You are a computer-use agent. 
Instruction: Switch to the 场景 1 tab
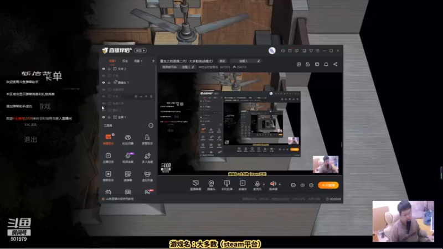point(138,61)
